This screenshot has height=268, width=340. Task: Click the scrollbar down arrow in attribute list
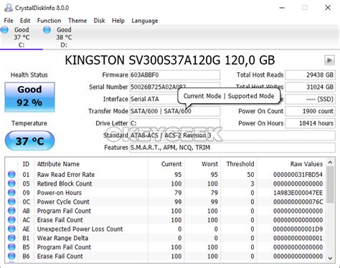click(x=330, y=258)
